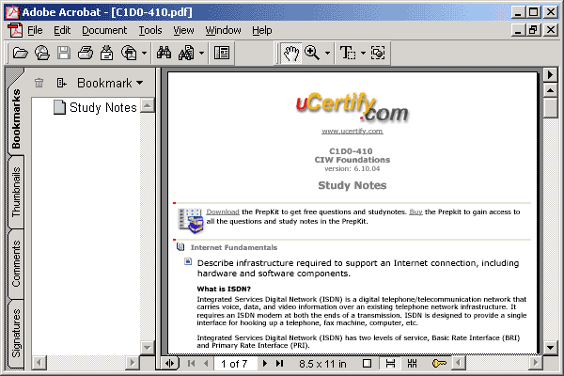
Task: Select Continuous Facing layout icon
Action: click(413, 364)
